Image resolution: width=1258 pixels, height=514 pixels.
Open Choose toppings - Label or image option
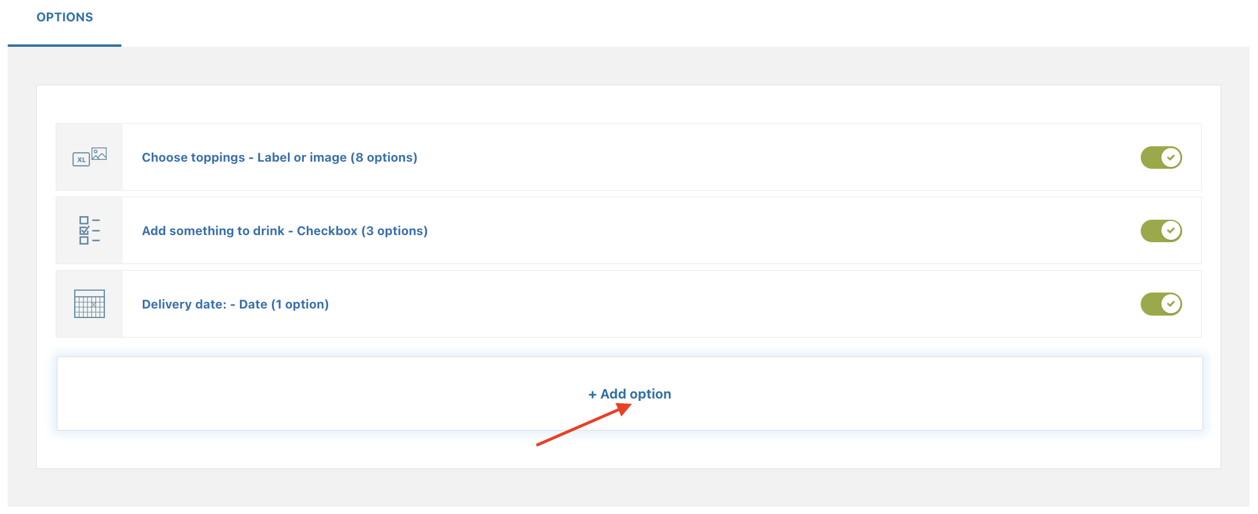click(x=280, y=158)
